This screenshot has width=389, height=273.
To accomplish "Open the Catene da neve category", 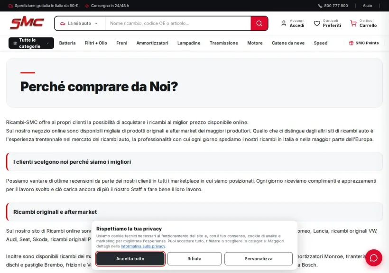I will tap(288, 43).
